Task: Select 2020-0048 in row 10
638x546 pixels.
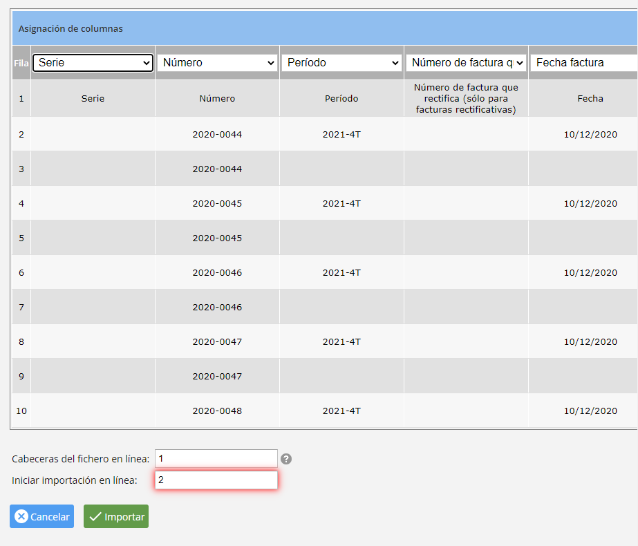Action: [x=217, y=411]
